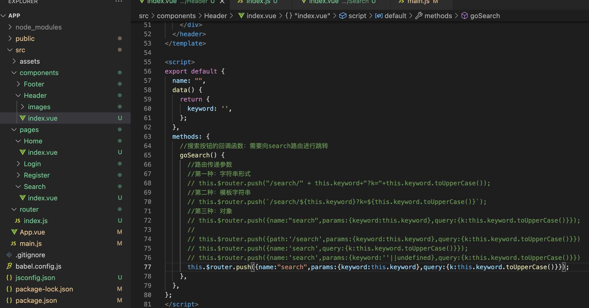The image size is (589, 308).
Task: Click the Babel icon next to babel.config.js
Action: pos(9,266)
